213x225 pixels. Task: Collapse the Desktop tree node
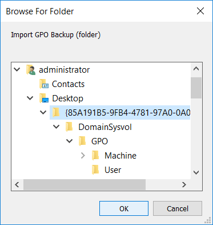click(30, 98)
